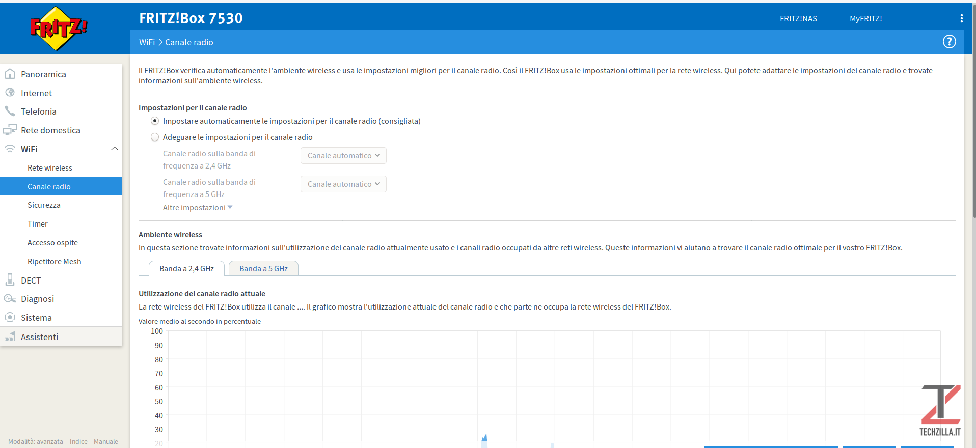This screenshot has height=448, width=976.
Task: Click WiFi breadcrumb link
Action: coord(147,42)
